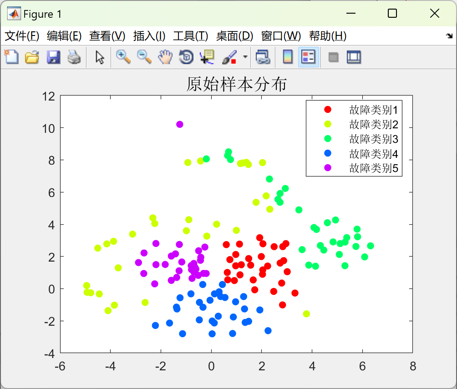The height and width of the screenshot is (389, 457).
Task: Enable the Data Cursor tool
Action: 207,57
